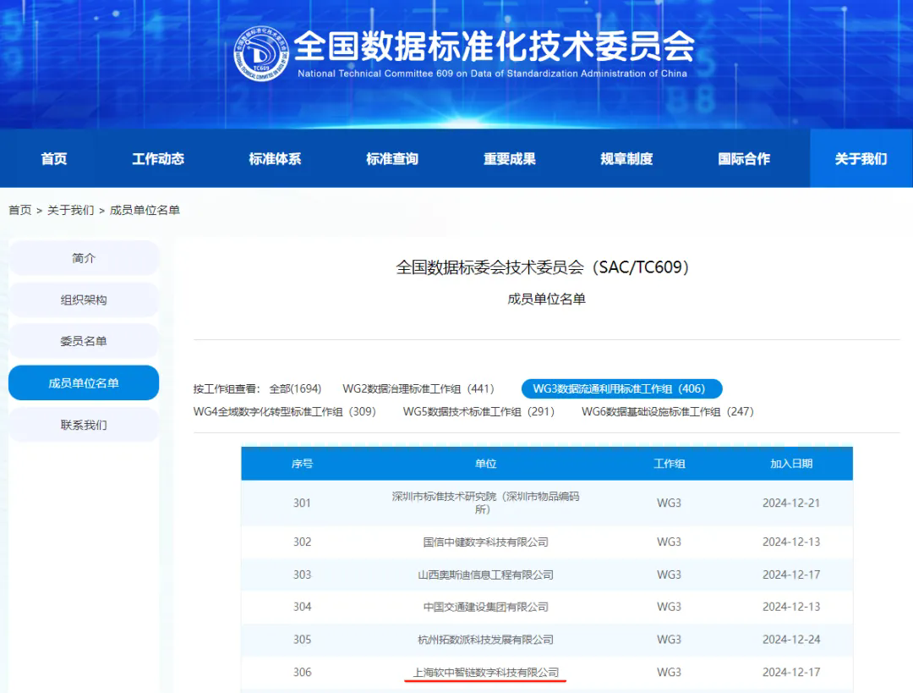
Task: Click the join date in row 302
Action: coord(791,542)
